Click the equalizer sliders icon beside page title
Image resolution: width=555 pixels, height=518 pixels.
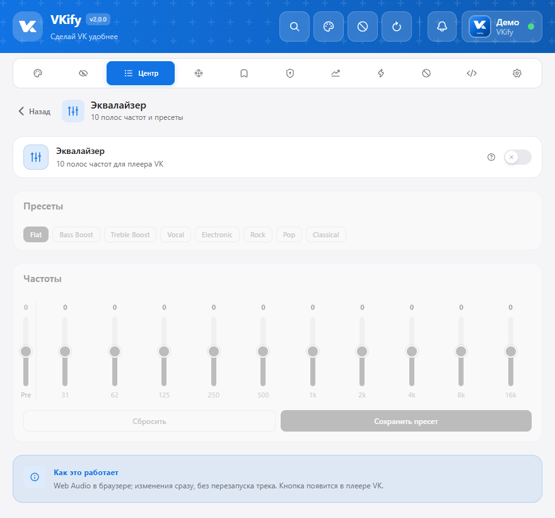73,111
